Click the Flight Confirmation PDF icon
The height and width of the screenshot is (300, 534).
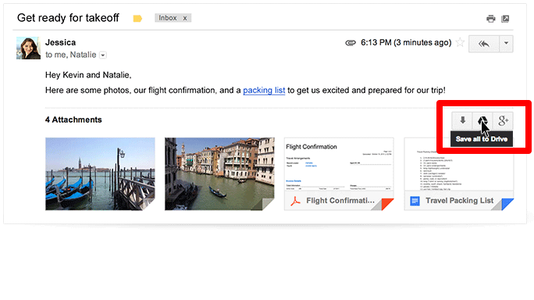295,201
